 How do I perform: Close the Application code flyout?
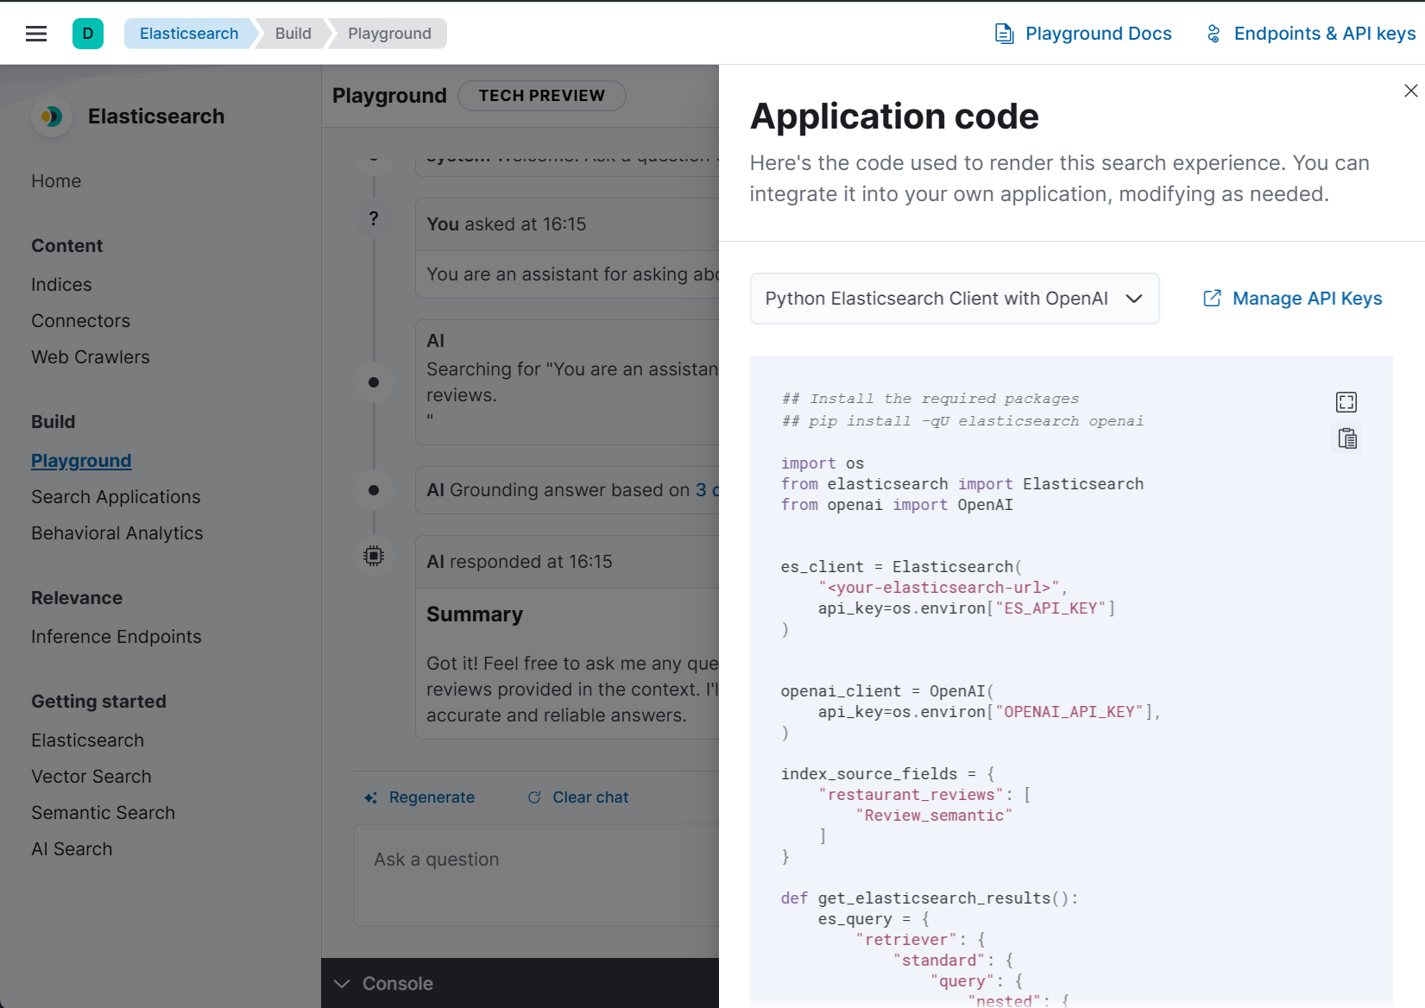click(x=1411, y=91)
